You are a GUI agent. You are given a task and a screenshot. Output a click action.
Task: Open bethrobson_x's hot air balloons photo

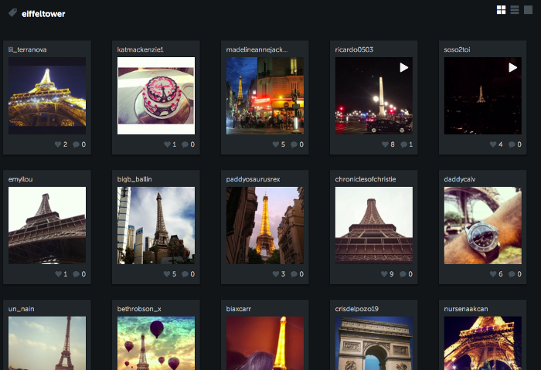(x=156, y=343)
